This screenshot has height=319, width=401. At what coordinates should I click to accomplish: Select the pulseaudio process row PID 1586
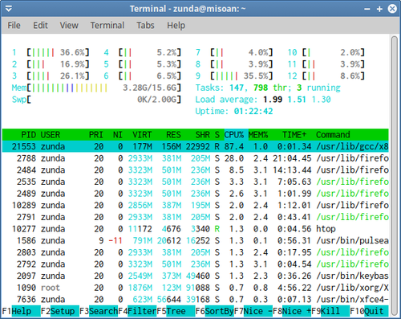195,241
